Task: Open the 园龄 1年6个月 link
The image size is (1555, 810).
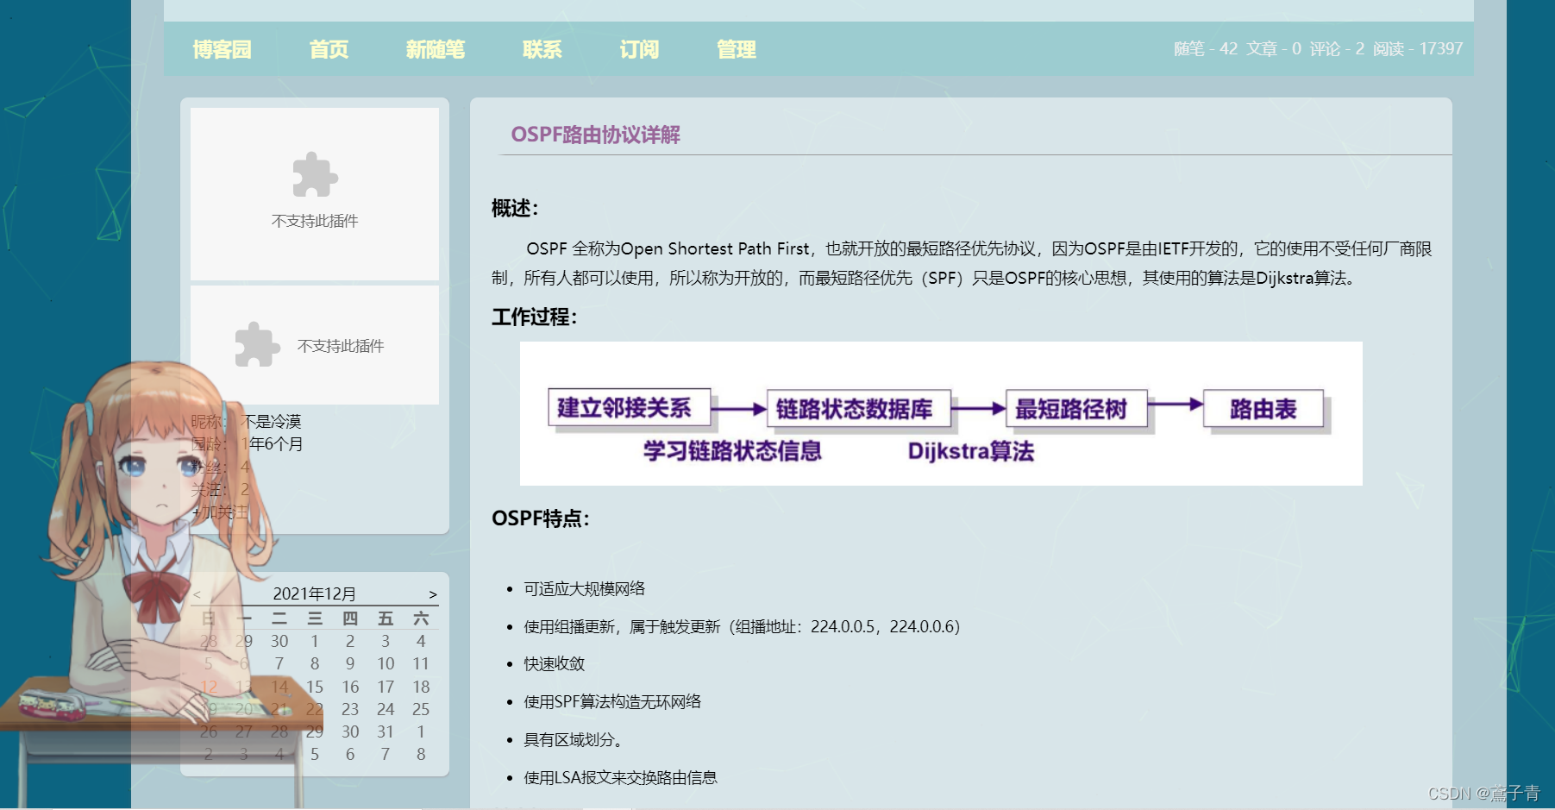Action: point(273,443)
